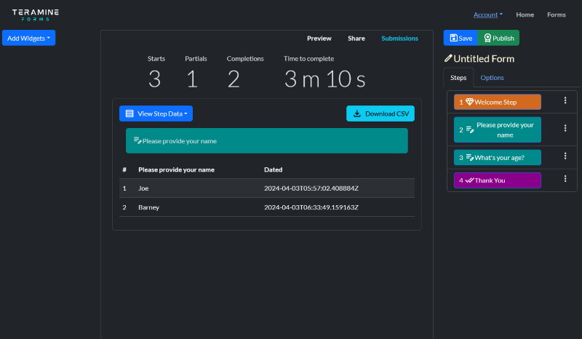The height and width of the screenshot is (339, 582).
Task: Select the Submissions tab
Action: click(399, 39)
